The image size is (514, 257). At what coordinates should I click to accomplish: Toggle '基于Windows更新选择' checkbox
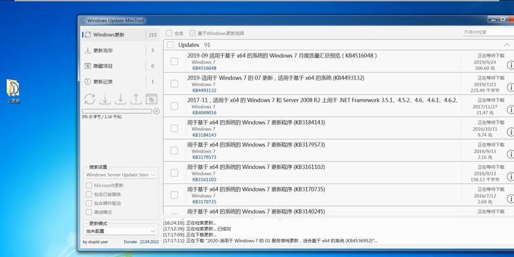tap(192, 33)
